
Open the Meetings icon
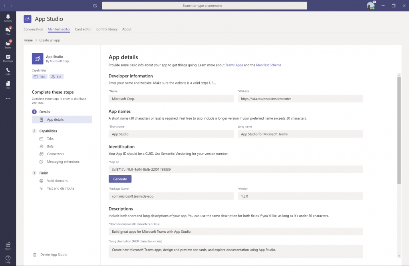8,58
